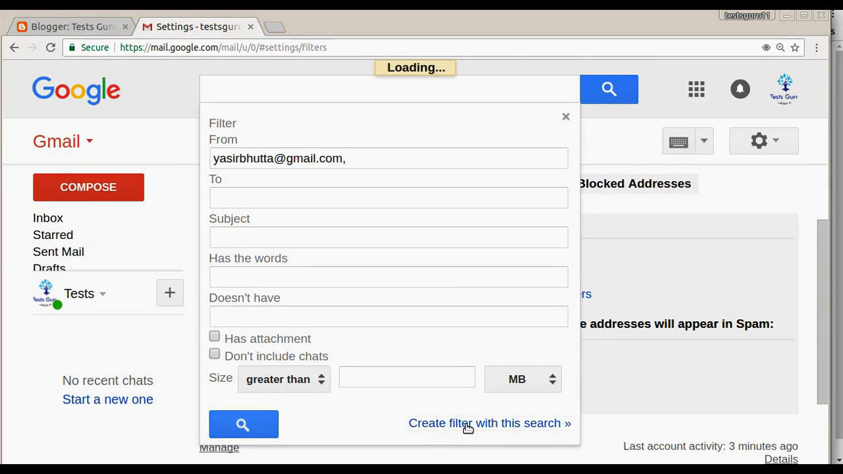Screen dimensions: 843x474
Task: Click the plus button in chat panel
Action: click(170, 293)
